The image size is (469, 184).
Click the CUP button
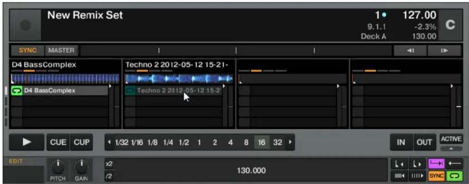tap(82, 142)
